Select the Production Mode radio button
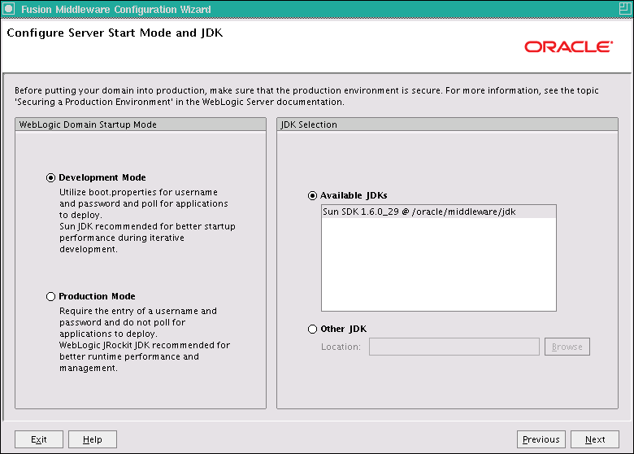 50,297
